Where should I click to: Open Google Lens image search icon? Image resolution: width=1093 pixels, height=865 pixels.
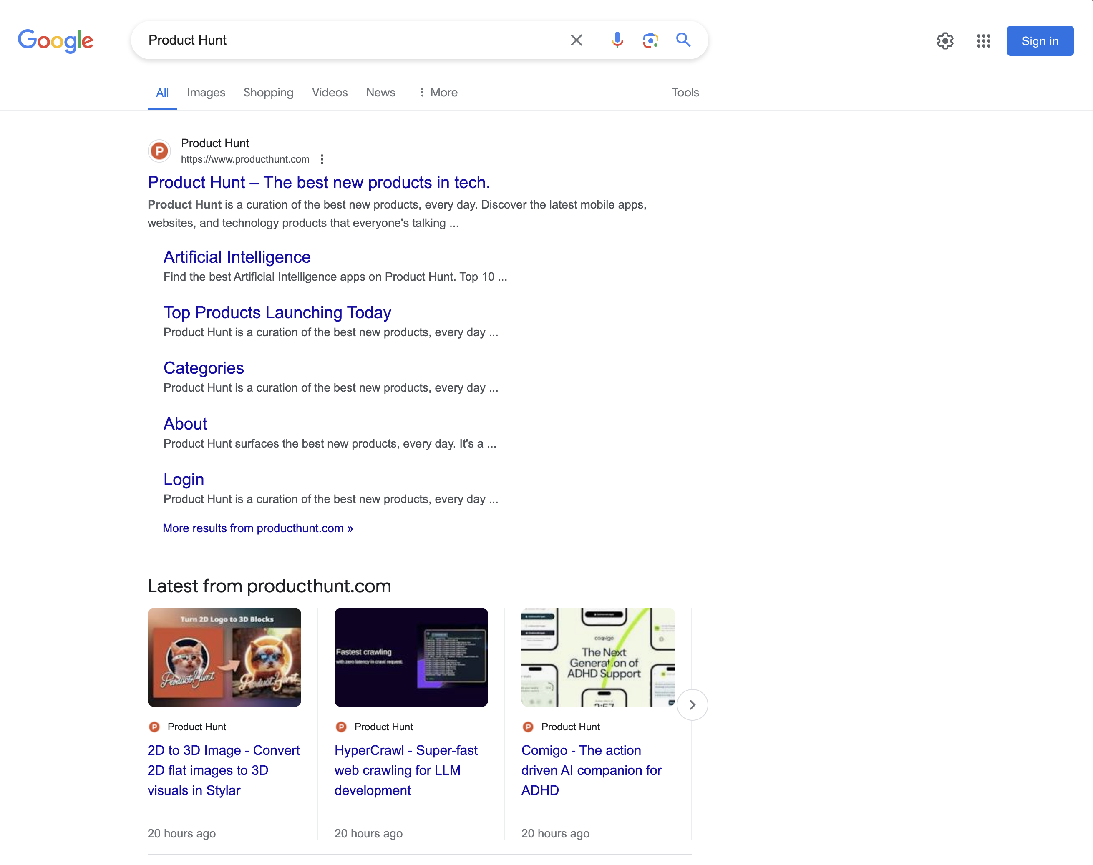coord(650,40)
